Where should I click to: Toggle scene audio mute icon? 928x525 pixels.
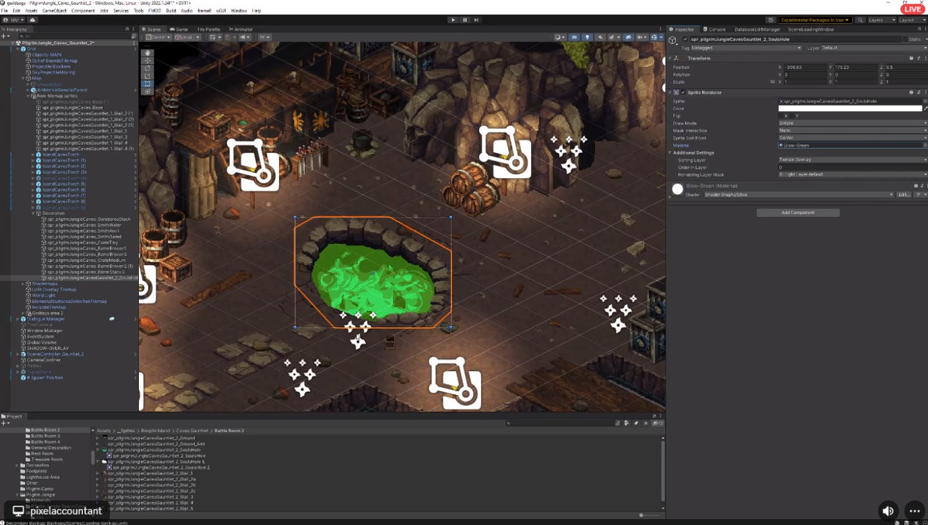pyautogui.click(x=601, y=37)
